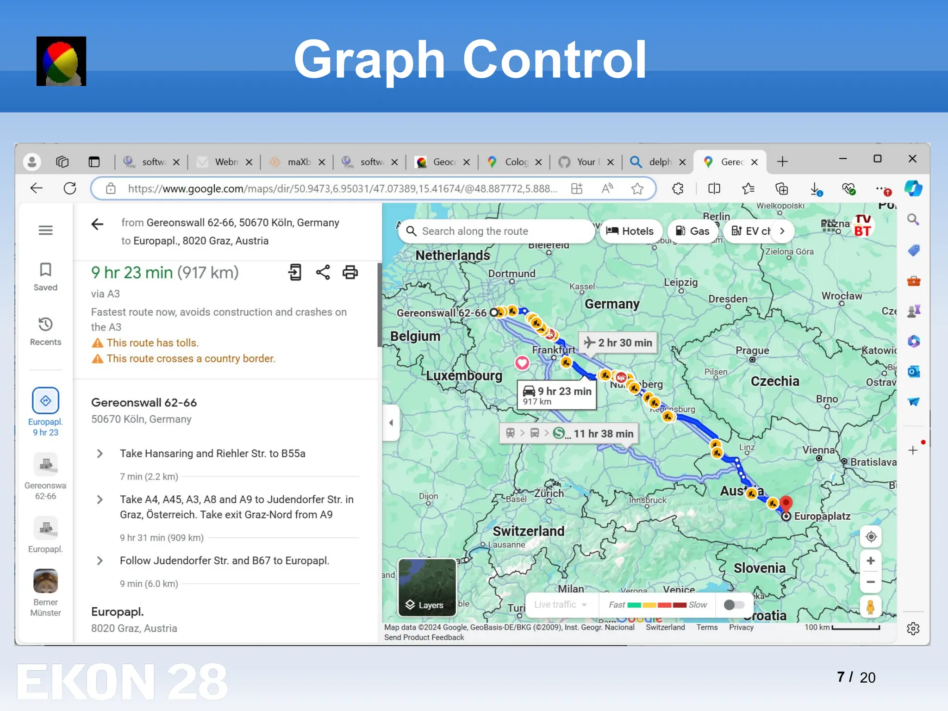This screenshot has width=948, height=711.
Task: Click the URL address bar
Action: [x=343, y=188]
